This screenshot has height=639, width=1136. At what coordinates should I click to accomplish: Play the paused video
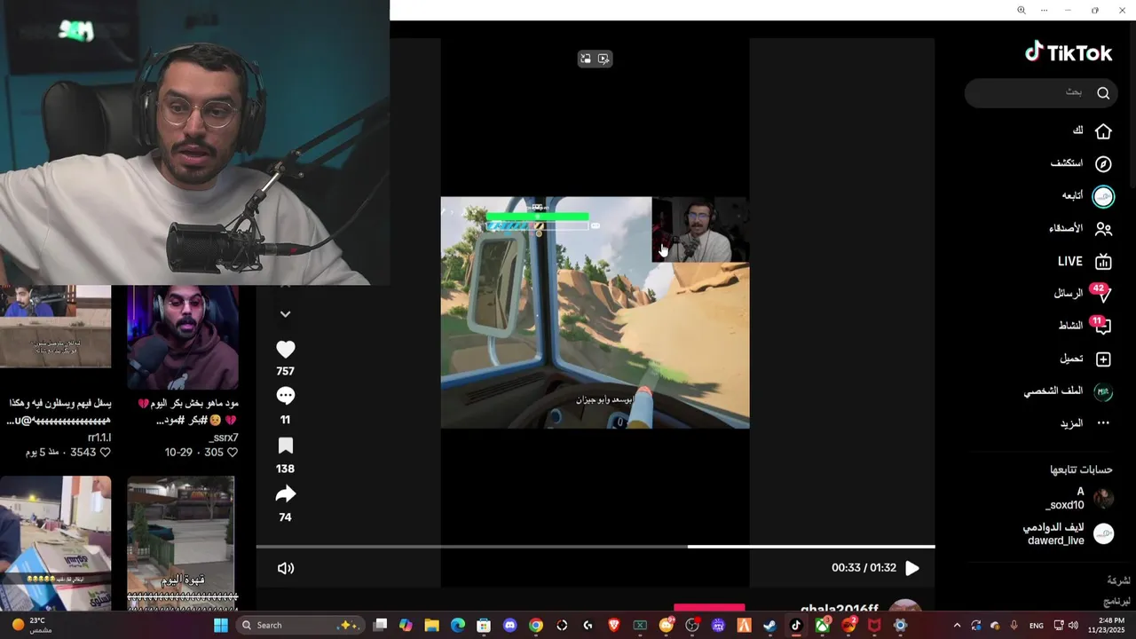click(912, 568)
